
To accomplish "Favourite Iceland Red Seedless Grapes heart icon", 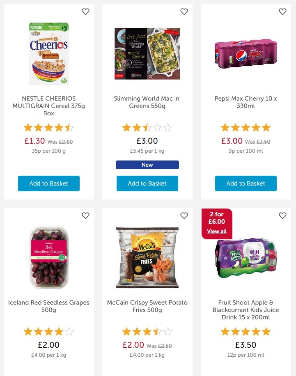I will pos(86,216).
